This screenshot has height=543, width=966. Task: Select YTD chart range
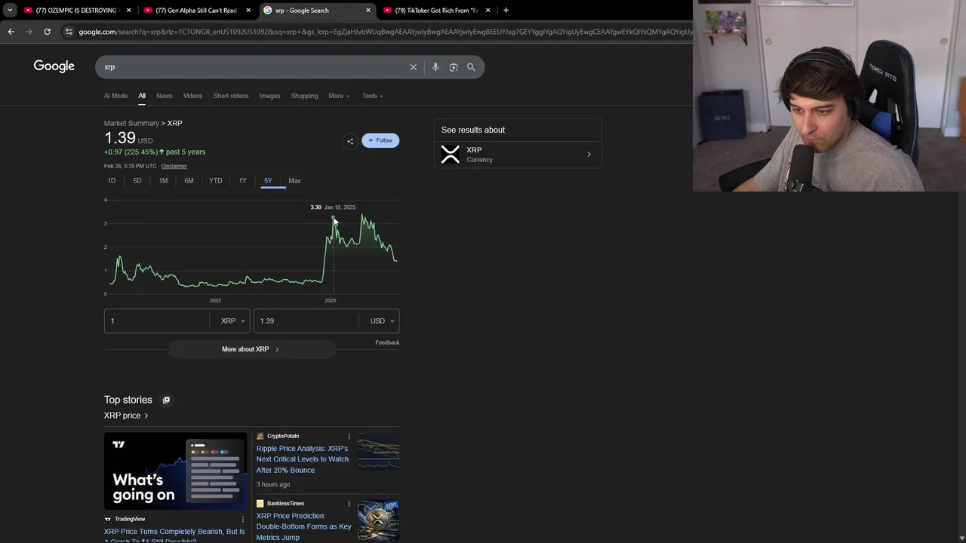[x=216, y=181]
